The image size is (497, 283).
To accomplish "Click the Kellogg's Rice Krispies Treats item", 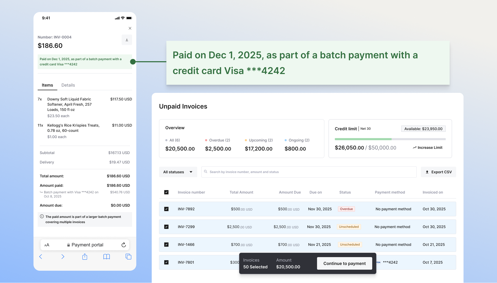I will point(85,131).
